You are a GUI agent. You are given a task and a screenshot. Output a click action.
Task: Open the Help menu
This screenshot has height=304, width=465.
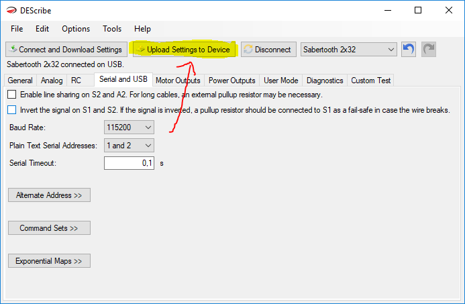pos(142,29)
